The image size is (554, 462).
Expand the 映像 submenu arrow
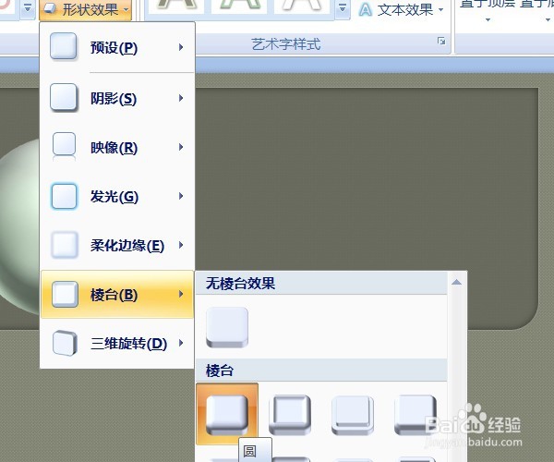[x=181, y=147]
